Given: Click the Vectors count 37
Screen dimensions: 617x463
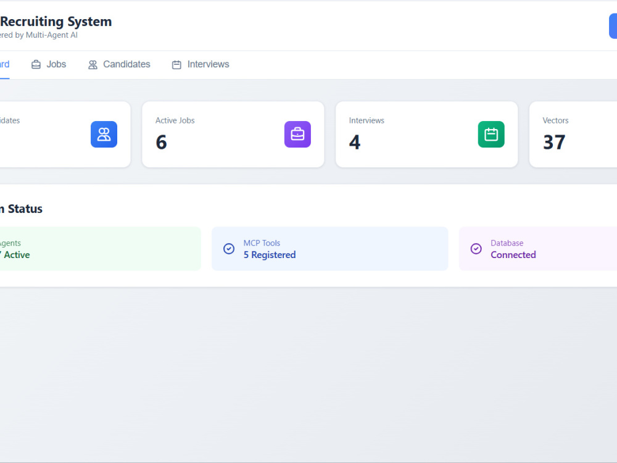Looking at the screenshot, I should point(554,142).
